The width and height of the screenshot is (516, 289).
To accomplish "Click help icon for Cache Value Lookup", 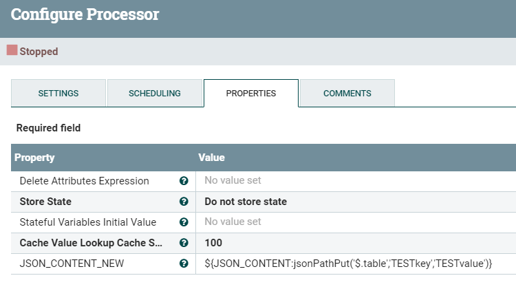I will (x=184, y=243).
